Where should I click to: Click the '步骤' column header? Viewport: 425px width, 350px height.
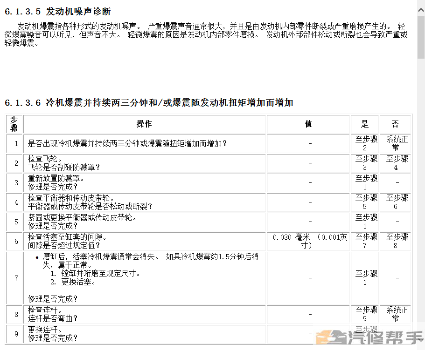pos(14,124)
